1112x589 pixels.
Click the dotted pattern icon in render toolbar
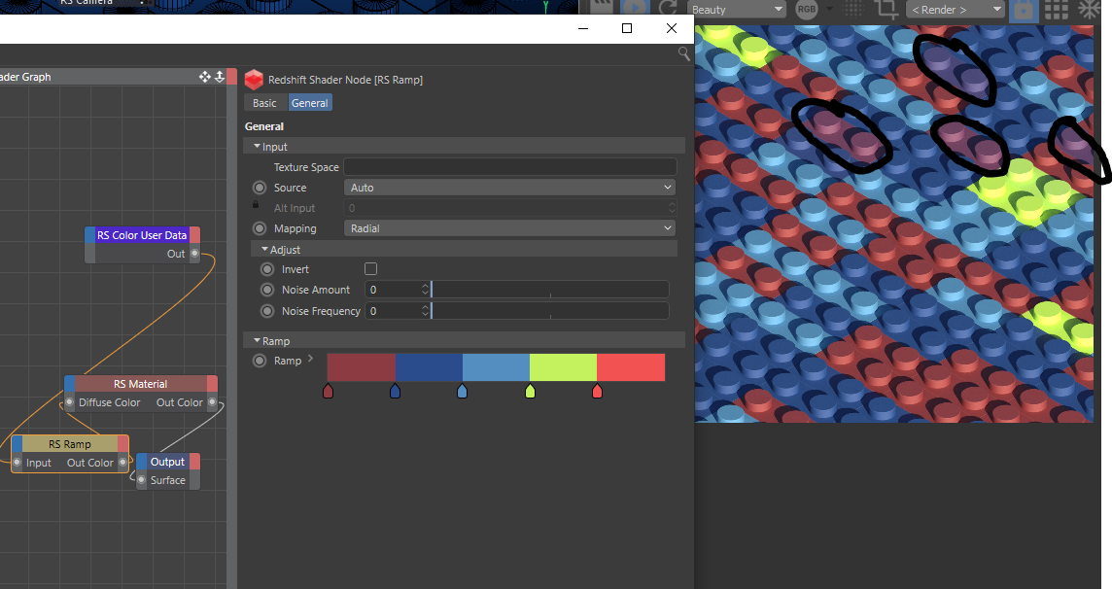(x=853, y=9)
